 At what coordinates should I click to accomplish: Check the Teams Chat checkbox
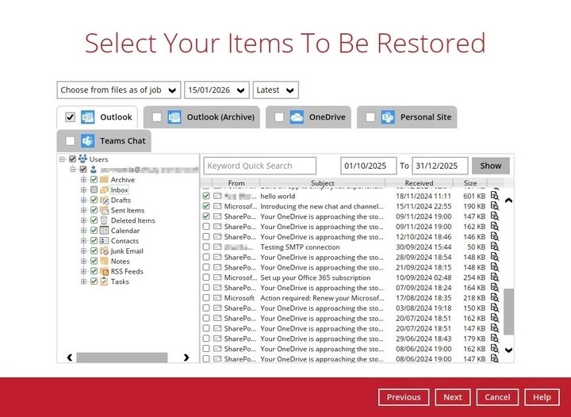tap(70, 141)
